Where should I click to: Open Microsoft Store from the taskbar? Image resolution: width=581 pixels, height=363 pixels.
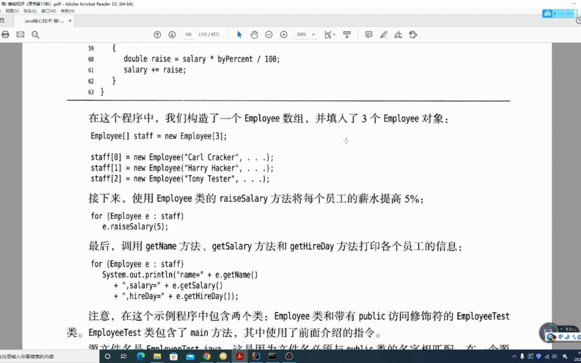pyautogui.click(x=173, y=356)
